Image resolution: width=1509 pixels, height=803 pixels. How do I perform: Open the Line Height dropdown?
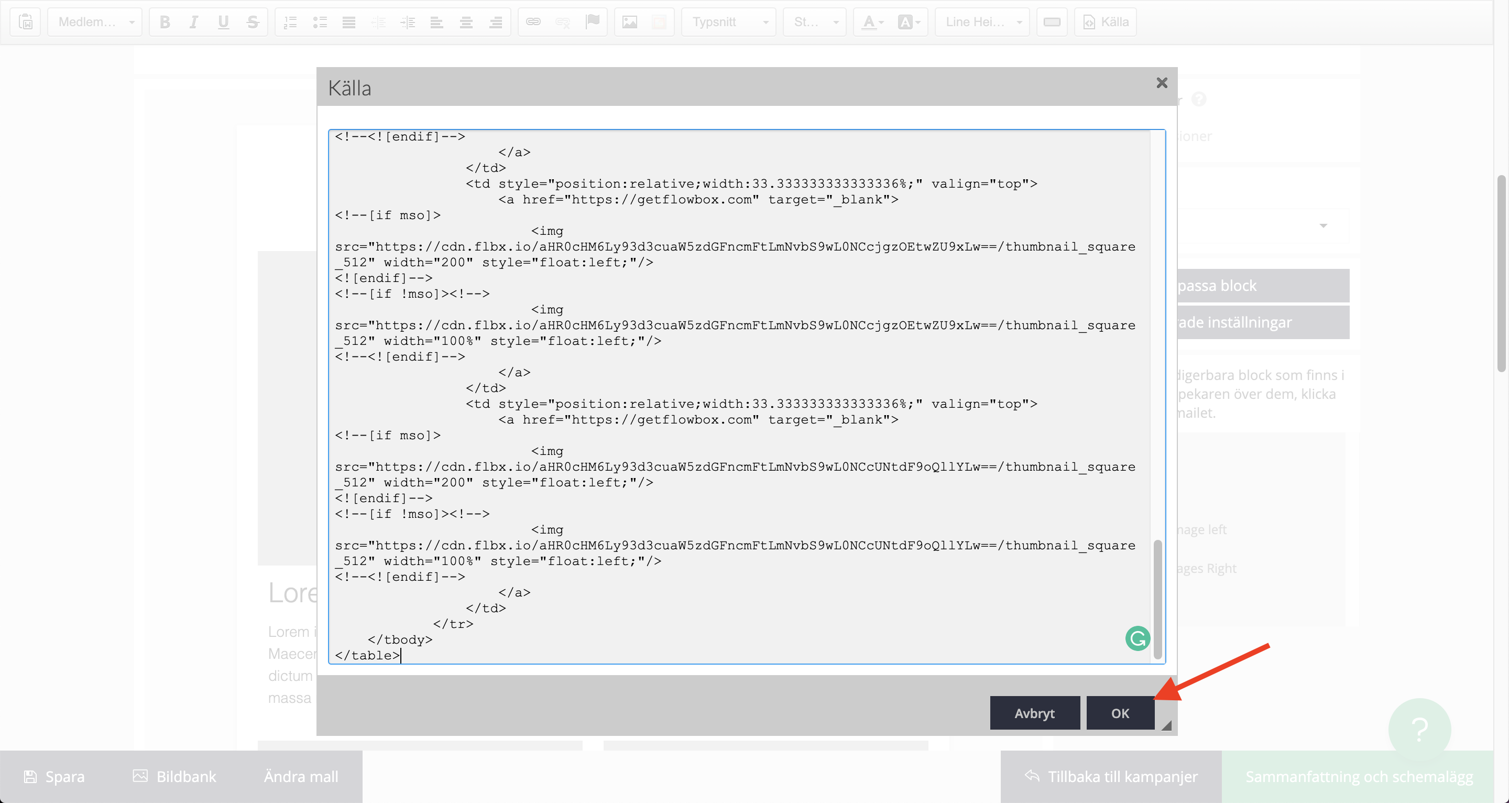tap(982, 22)
